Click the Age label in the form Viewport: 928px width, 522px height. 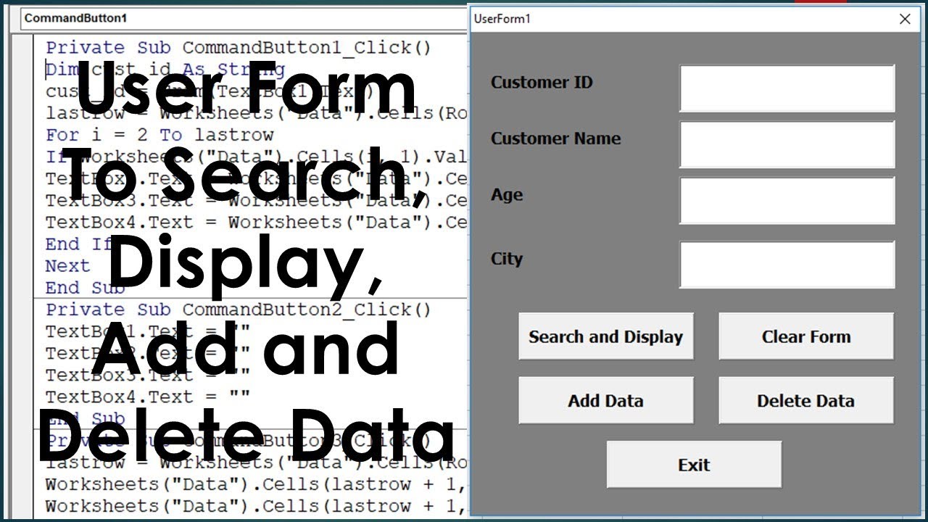coord(507,195)
